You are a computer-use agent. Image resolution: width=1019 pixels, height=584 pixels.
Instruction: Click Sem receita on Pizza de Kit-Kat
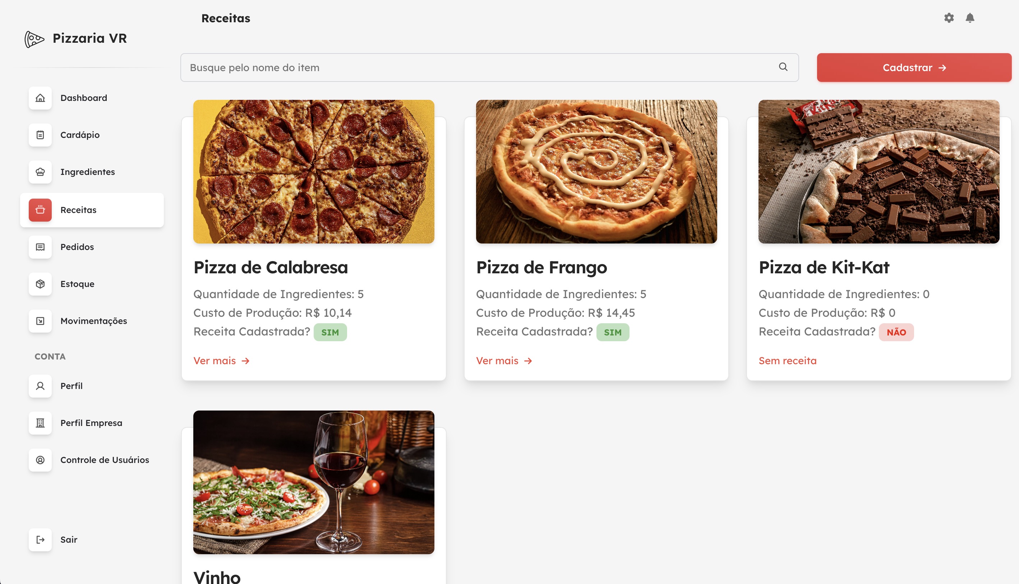[787, 360]
